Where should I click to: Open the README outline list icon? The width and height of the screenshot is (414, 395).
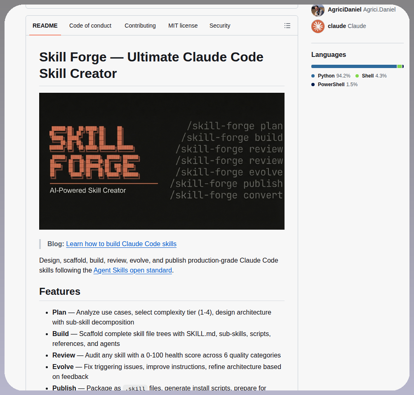(x=287, y=26)
